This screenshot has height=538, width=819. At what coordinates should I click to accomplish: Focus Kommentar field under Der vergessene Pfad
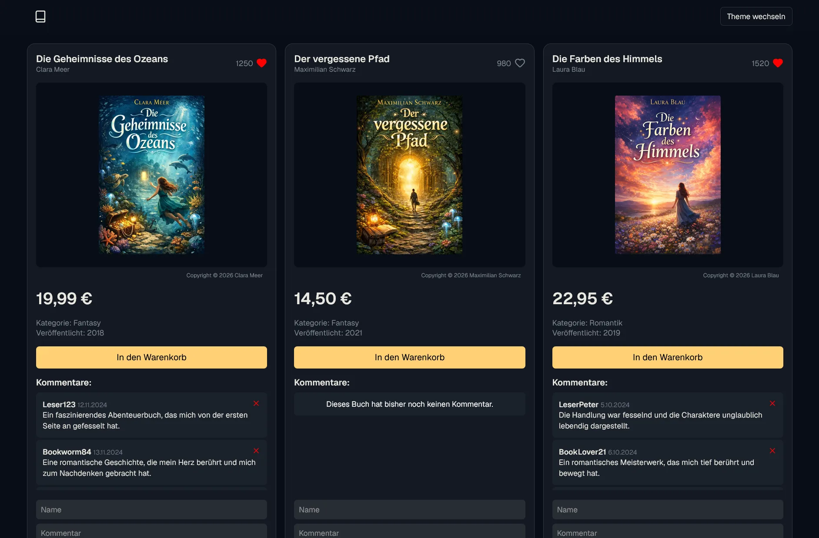point(409,531)
